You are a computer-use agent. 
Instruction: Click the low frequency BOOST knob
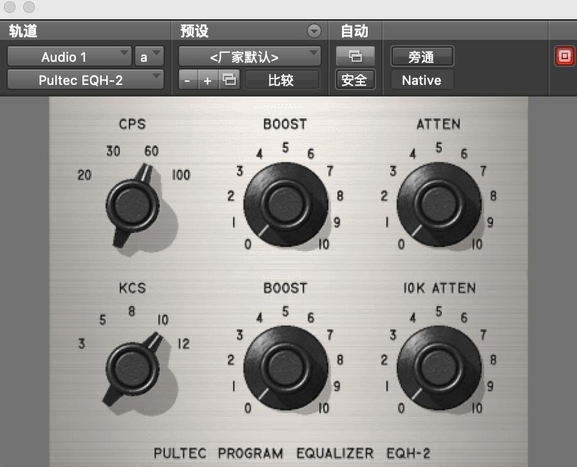pos(286,205)
